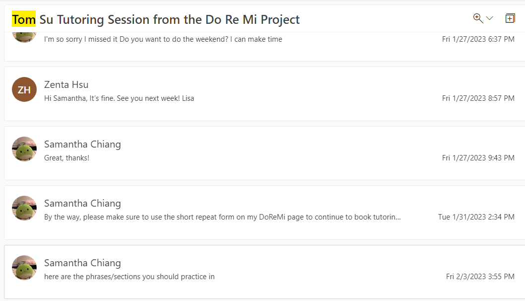The image size is (525, 301).
Task: Open the zoom options dropdown chevron
Action: tap(490, 18)
